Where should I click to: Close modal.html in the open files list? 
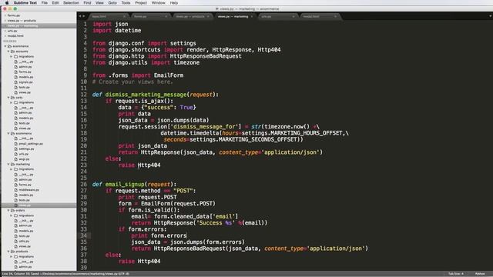tap(5, 36)
